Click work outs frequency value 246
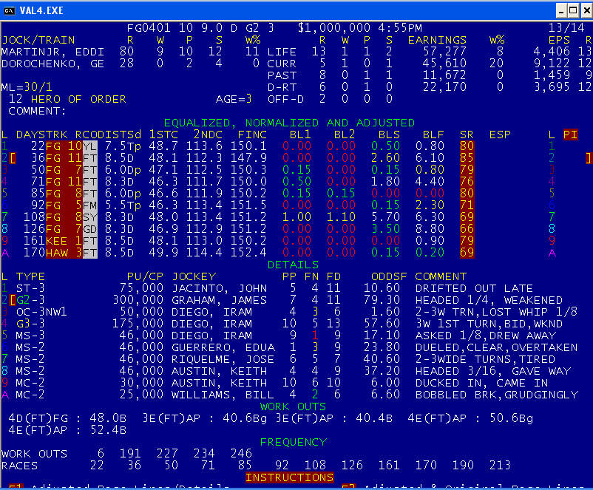The image size is (593, 490). click(241, 454)
